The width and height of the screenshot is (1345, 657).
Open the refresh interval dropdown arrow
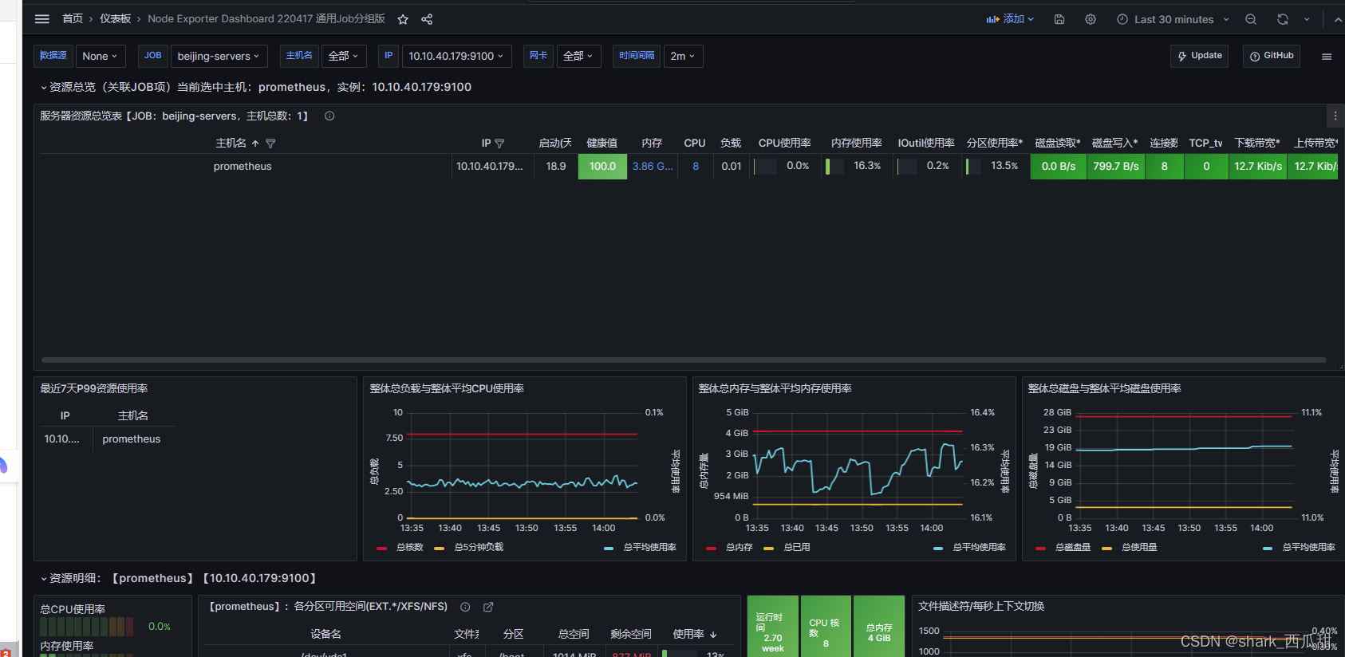[1307, 19]
